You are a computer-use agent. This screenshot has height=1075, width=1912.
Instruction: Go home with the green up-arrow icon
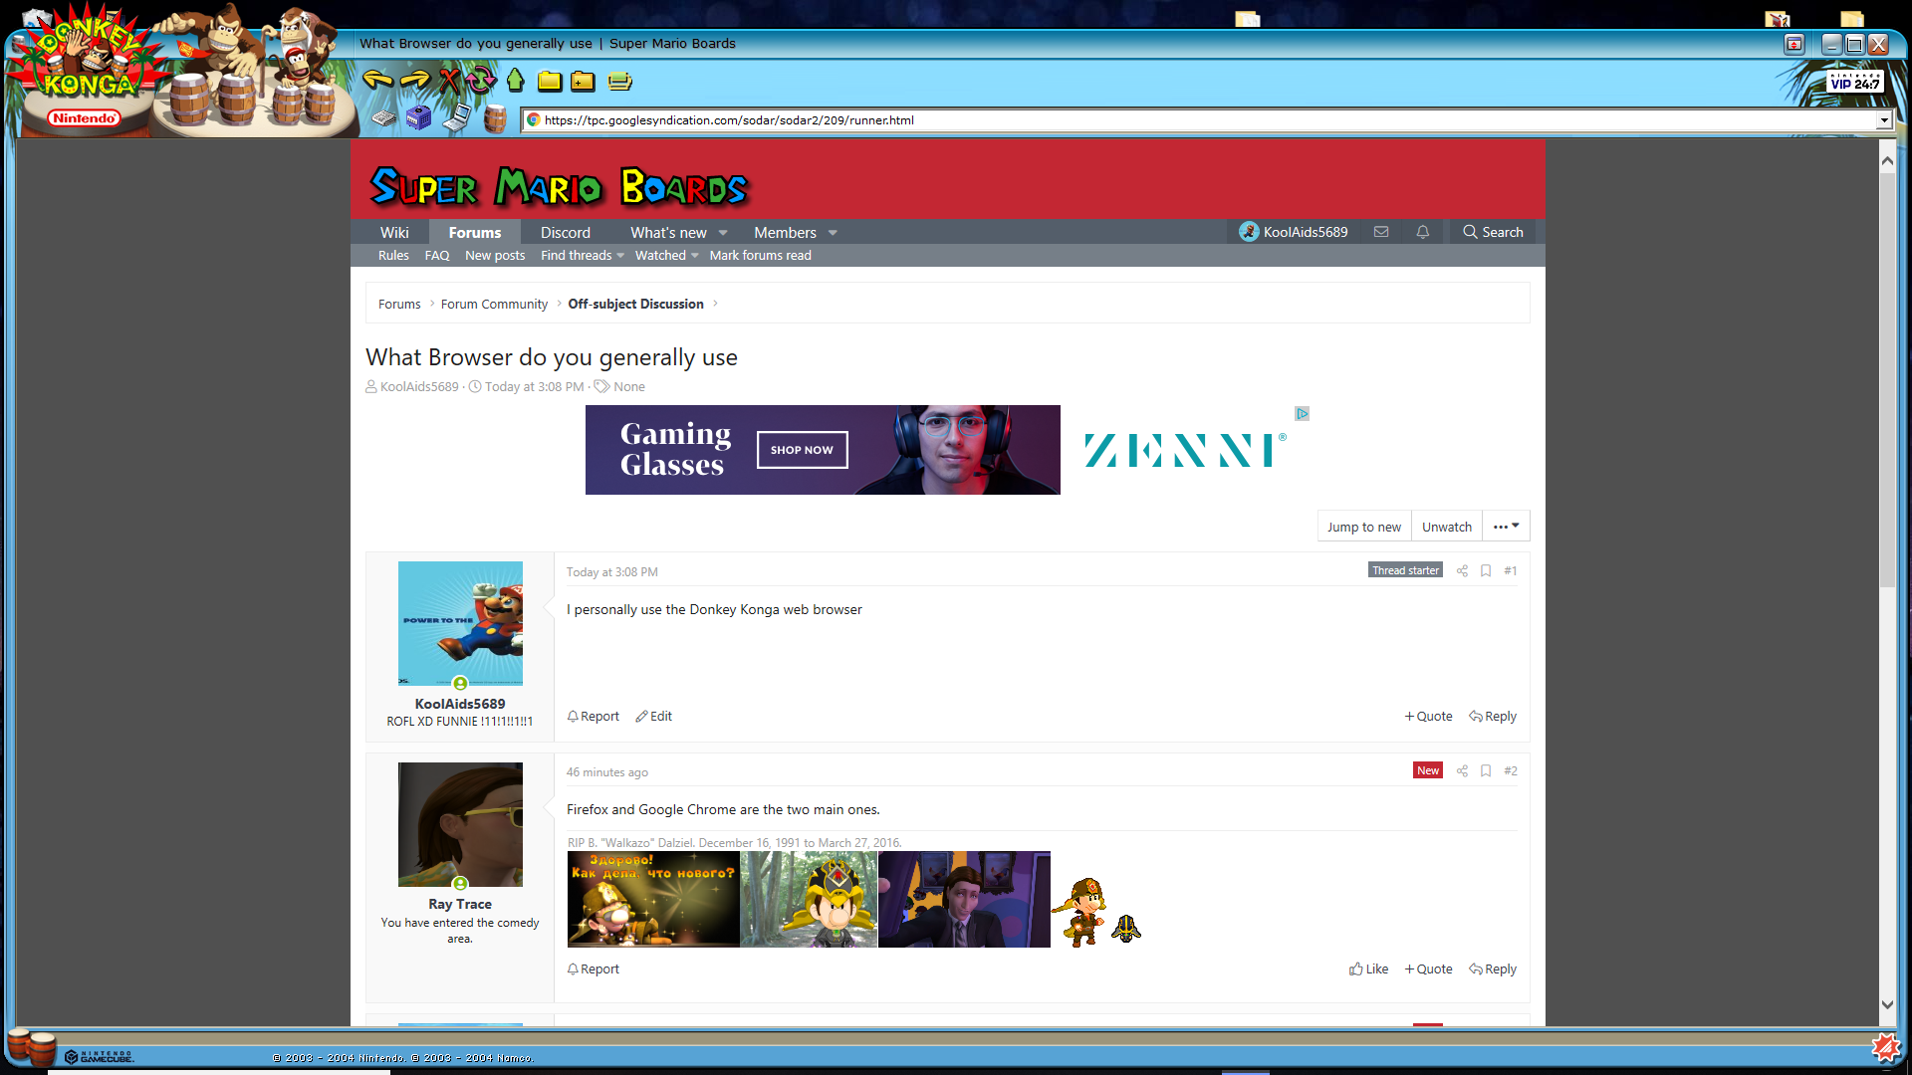(515, 80)
